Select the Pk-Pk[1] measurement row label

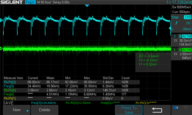[10, 98]
